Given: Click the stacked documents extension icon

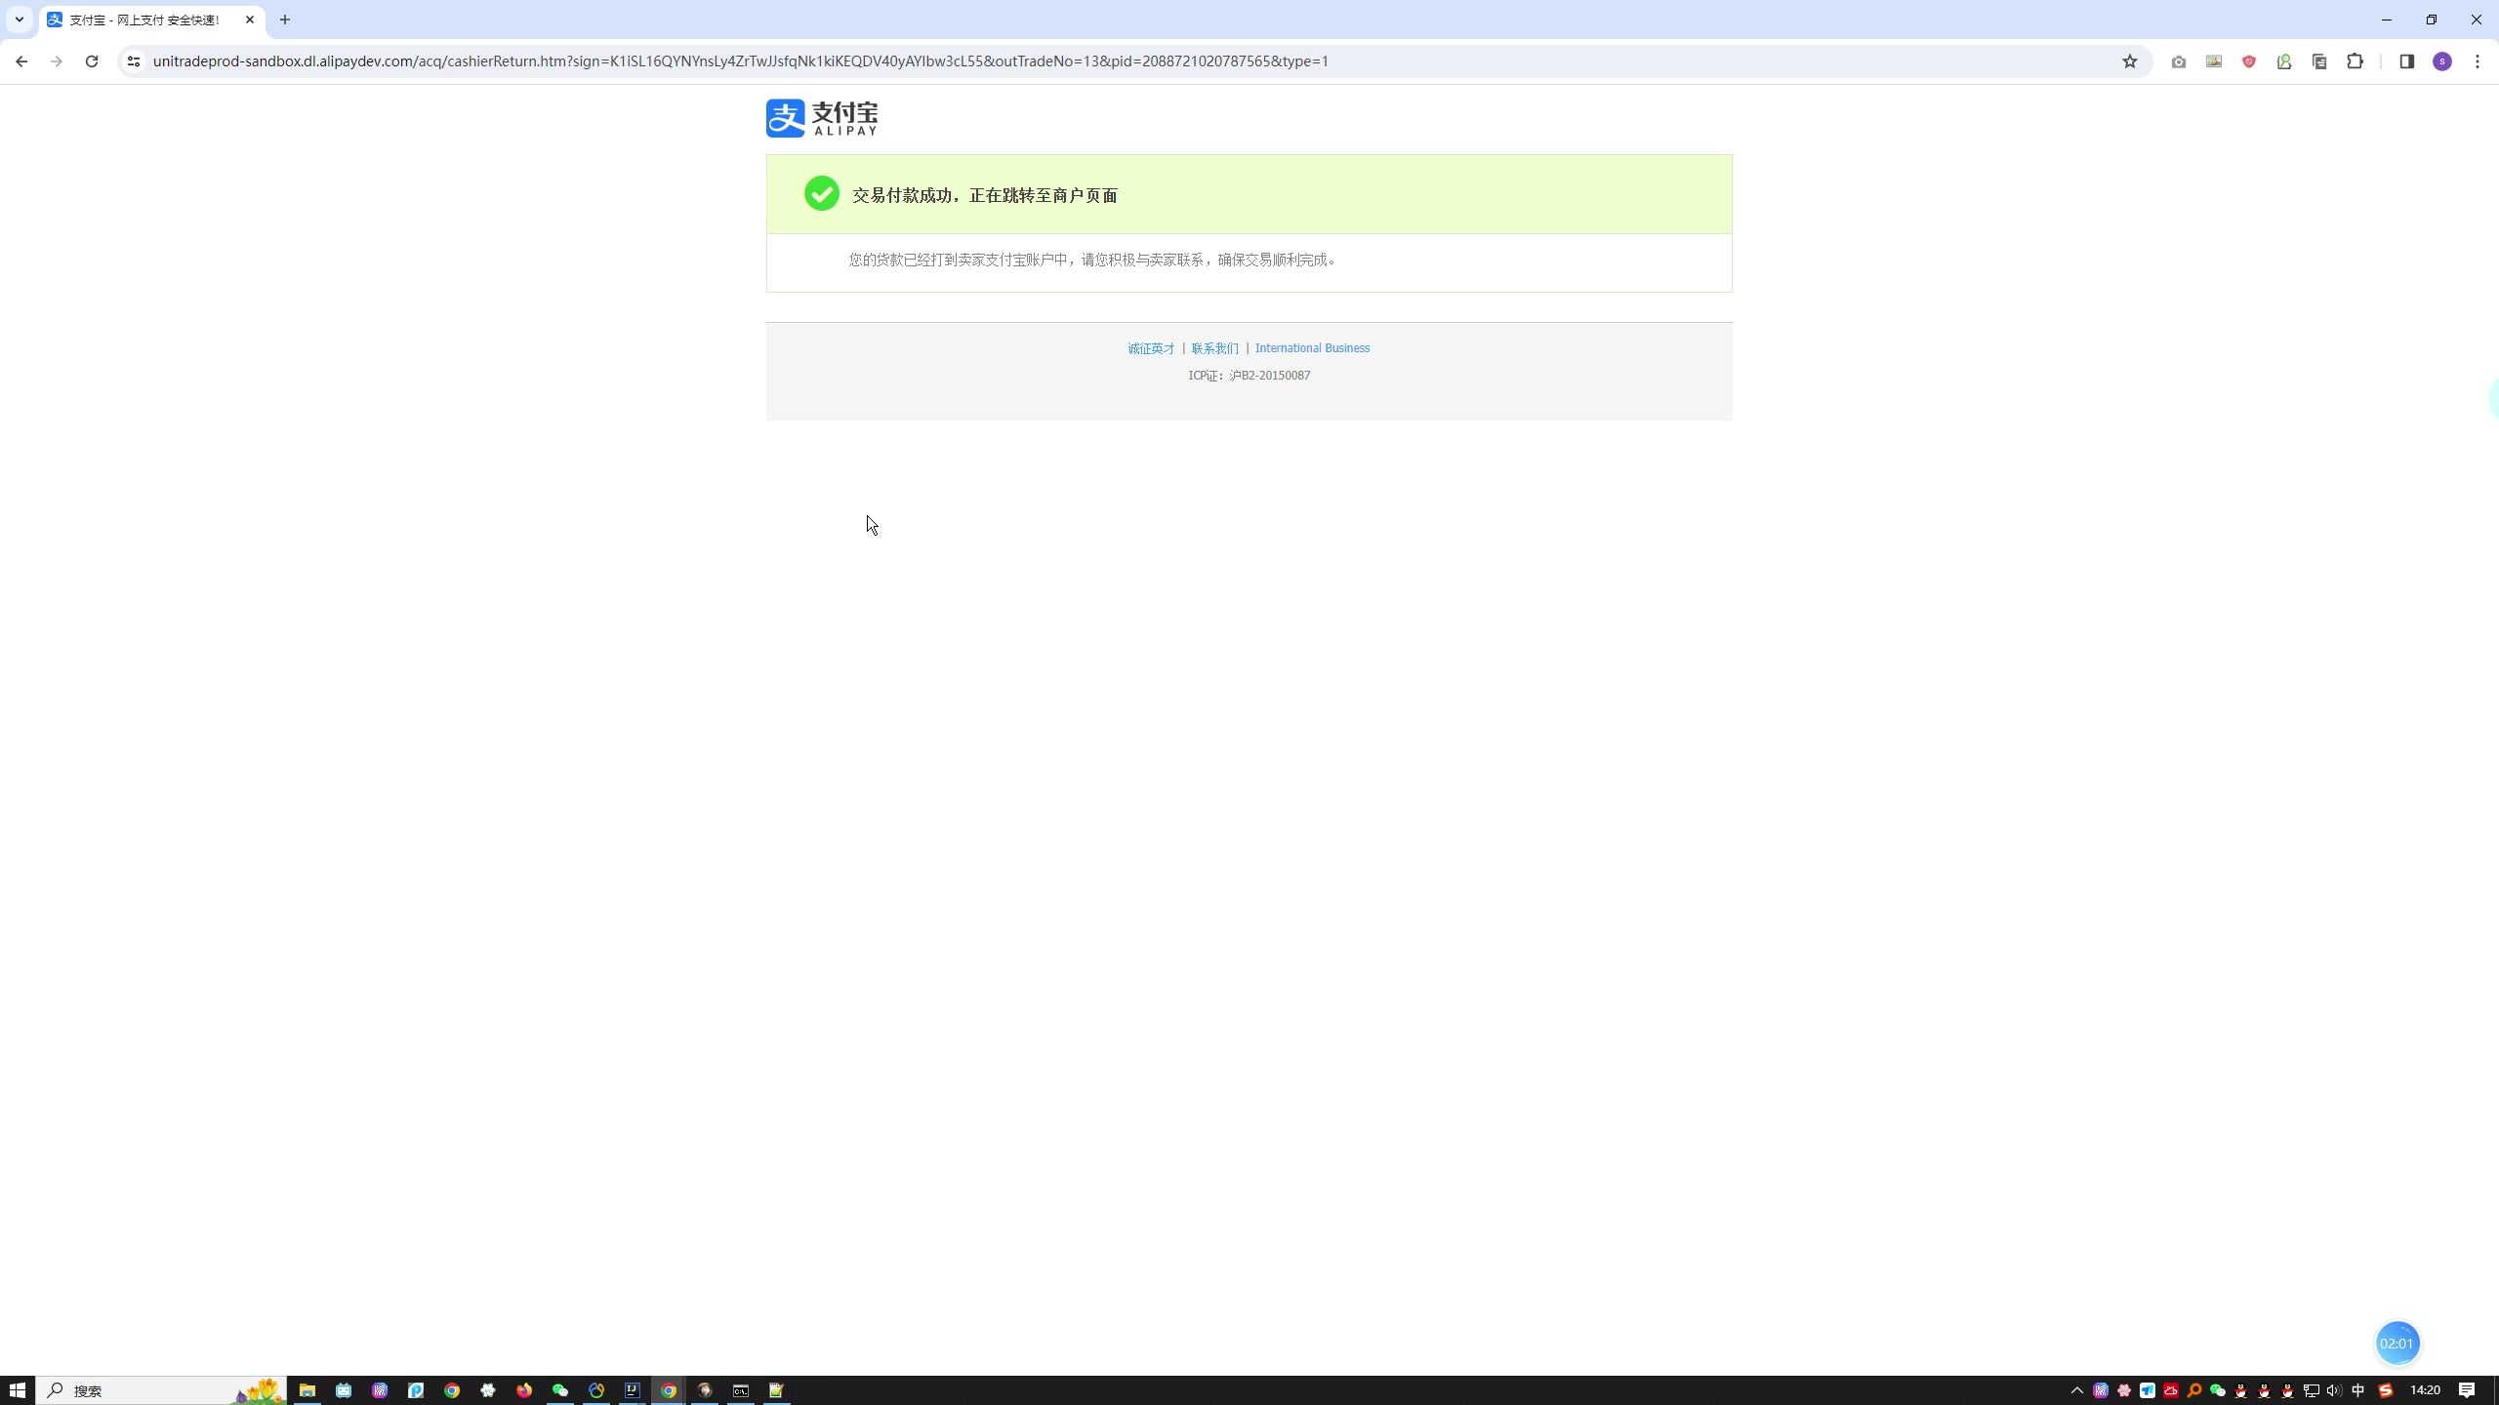Looking at the screenshot, I should coord(2319,61).
